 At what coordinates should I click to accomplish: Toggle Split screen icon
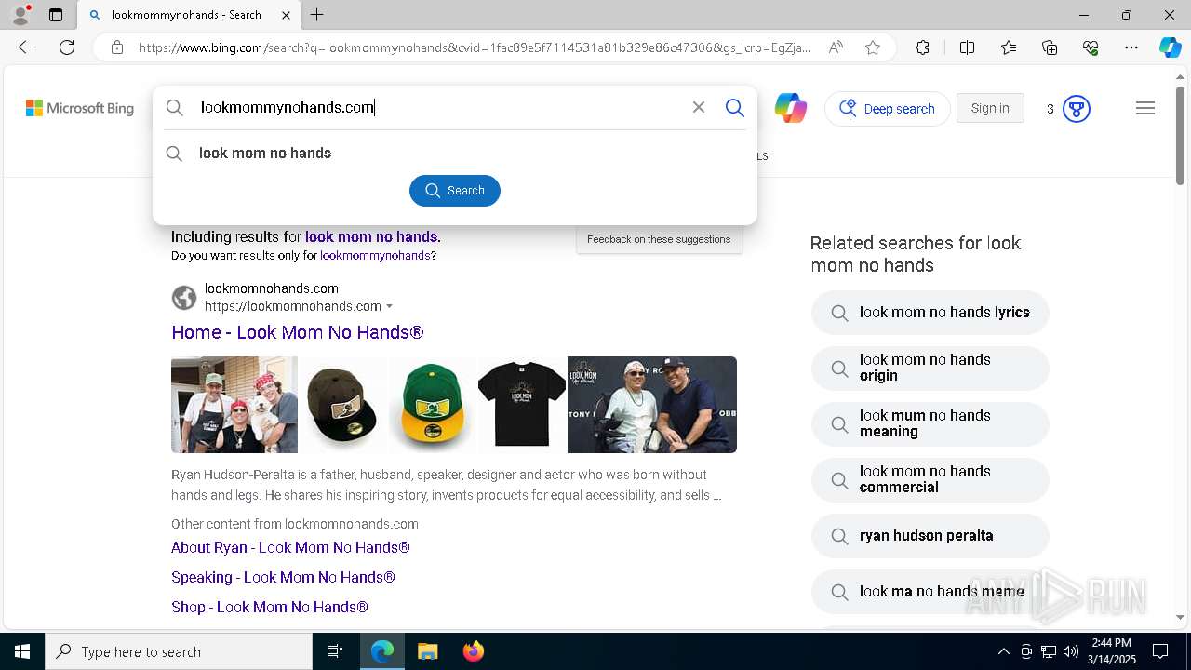click(x=967, y=47)
